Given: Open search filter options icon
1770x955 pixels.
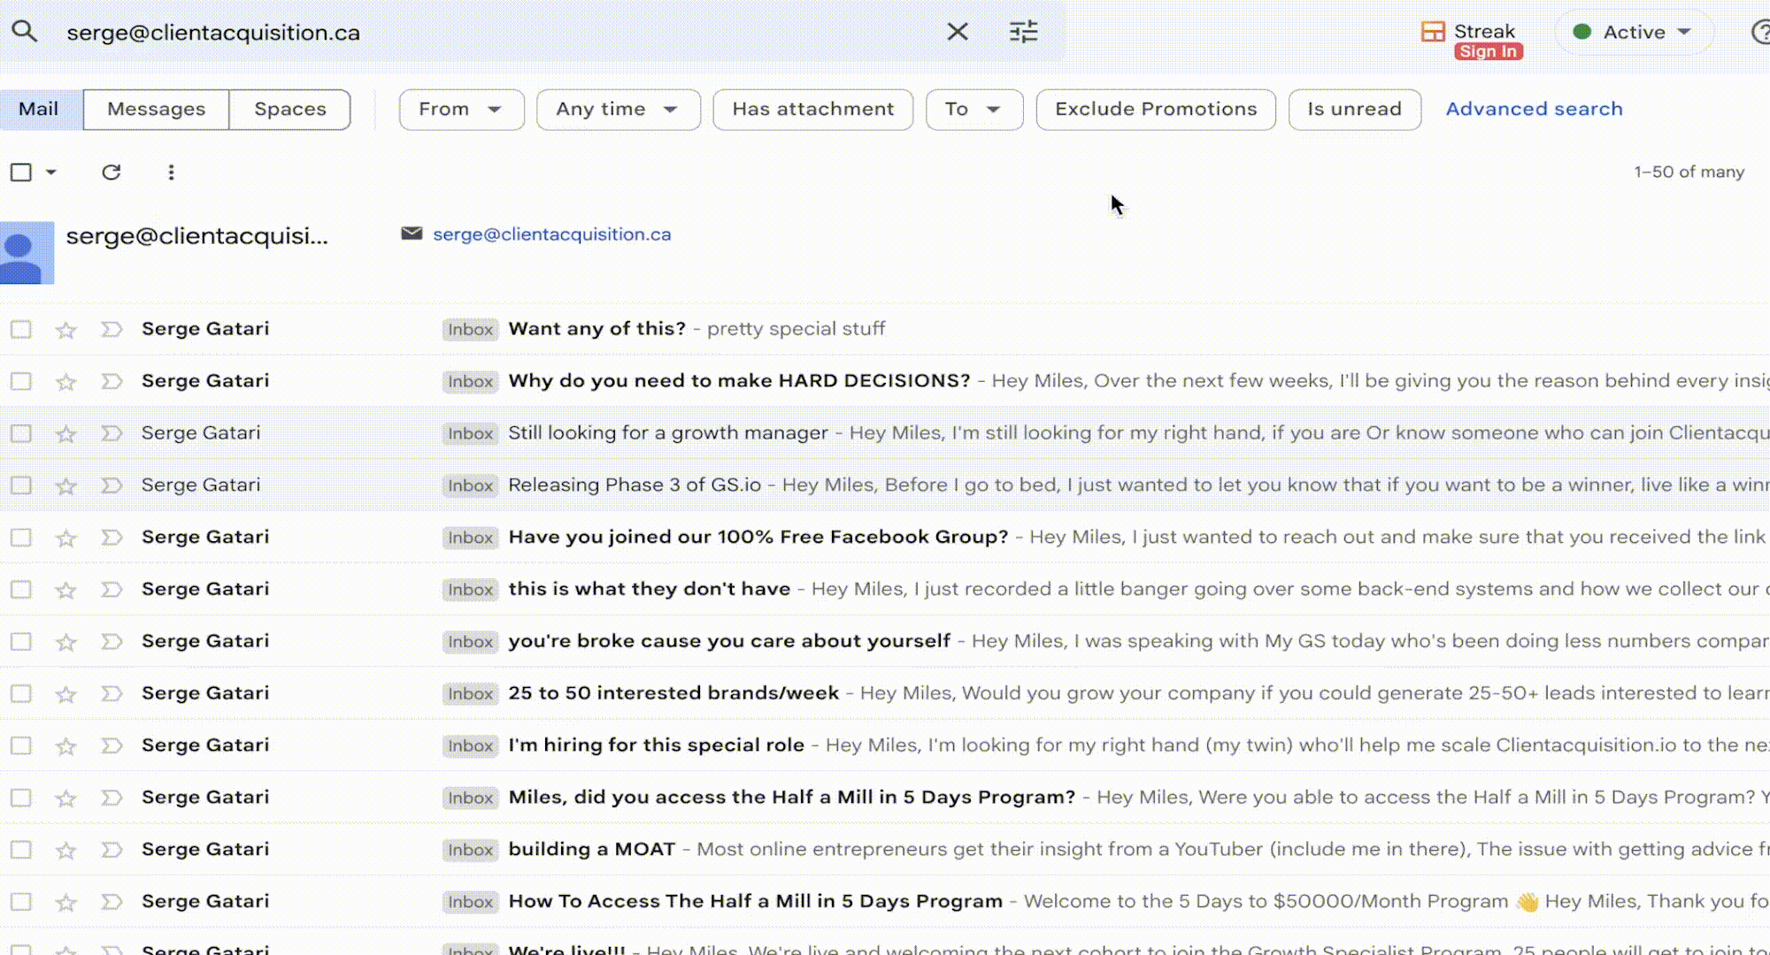Looking at the screenshot, I should coord(1023,32).
